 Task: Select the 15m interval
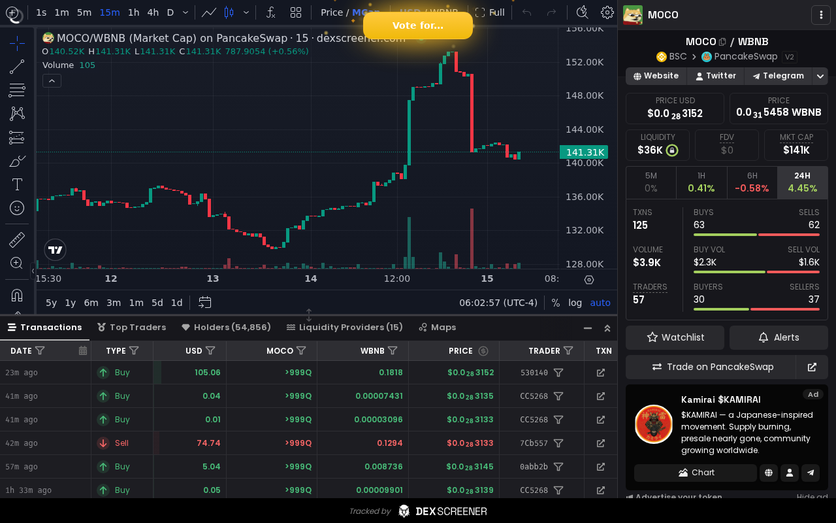110,12
